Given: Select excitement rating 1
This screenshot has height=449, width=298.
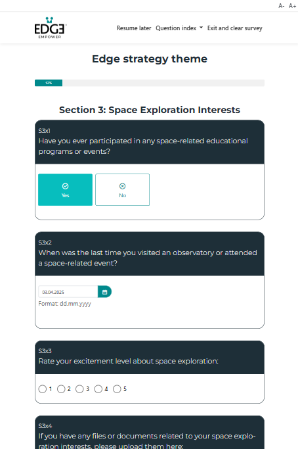Looking at the screenshot, I should click(42, 389).
